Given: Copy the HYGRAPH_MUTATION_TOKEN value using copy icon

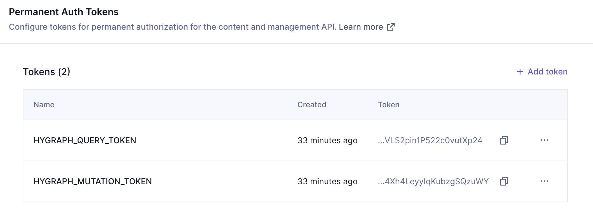Looking at the screenshot, I should click(x=504, y=181).
